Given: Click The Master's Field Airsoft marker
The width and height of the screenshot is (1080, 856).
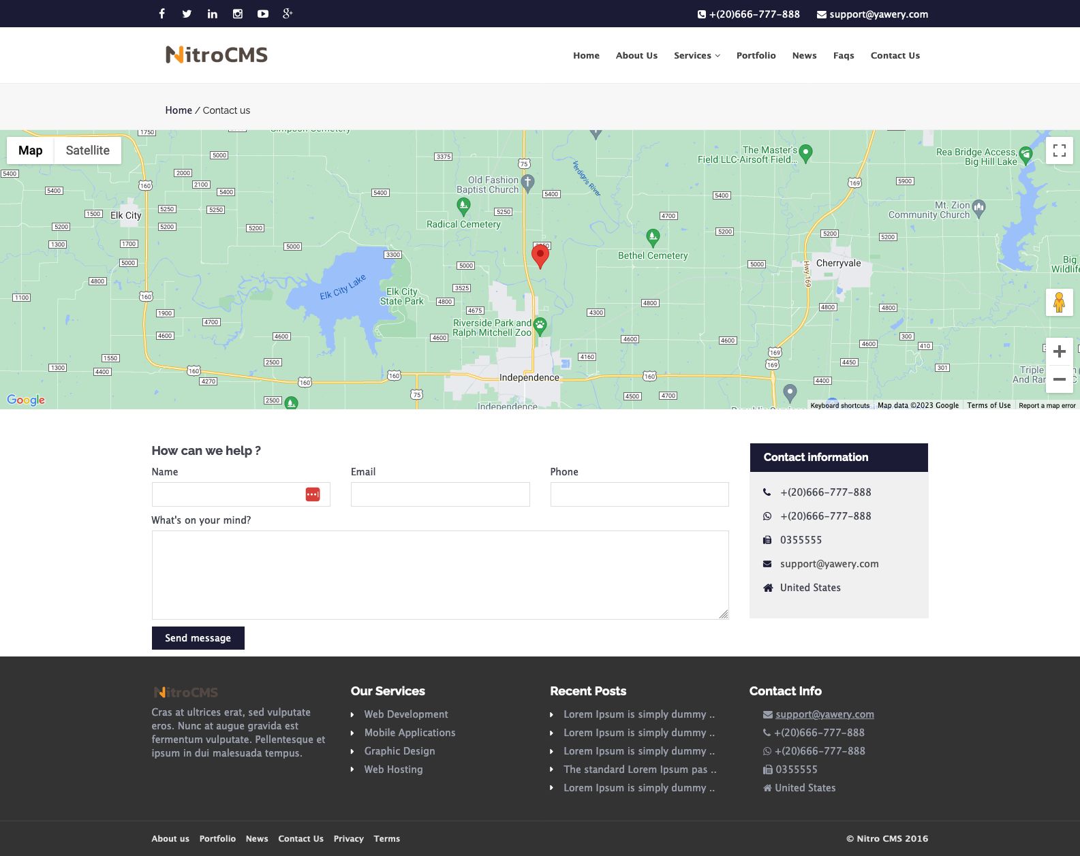Looking at the screenshot, I should [x=805, y=153].
